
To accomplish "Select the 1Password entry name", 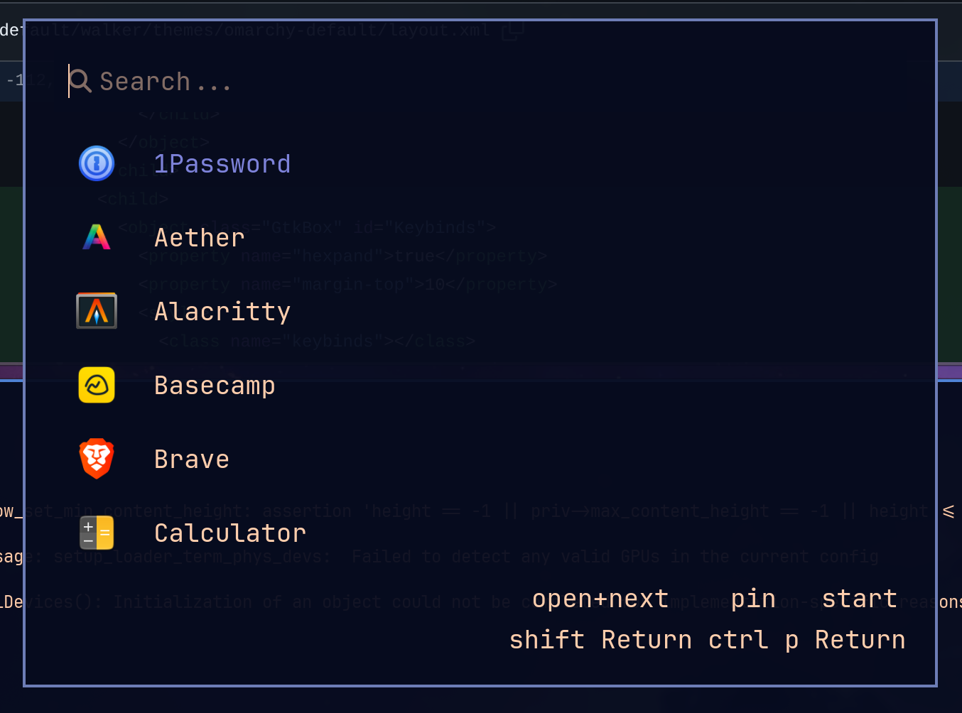I will tap(222, 164).
